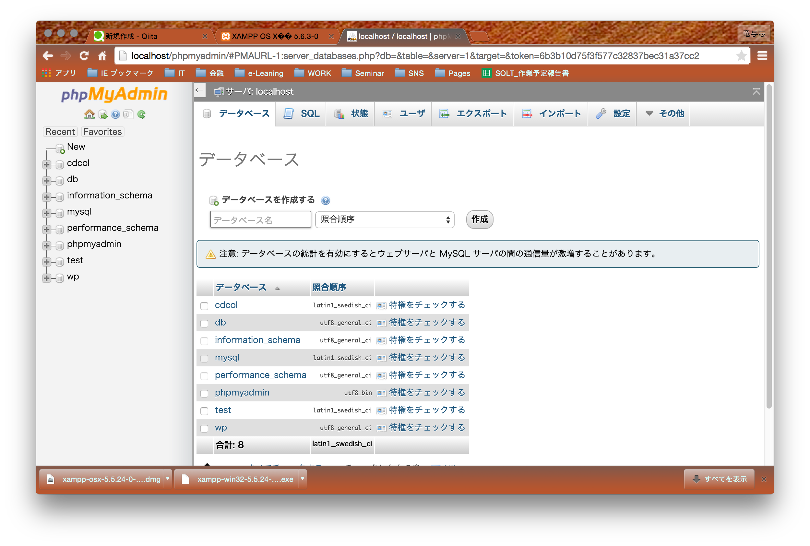Click the アプリ apps shortcut icon
Screen dimensions: 810x546
(46, 73)
